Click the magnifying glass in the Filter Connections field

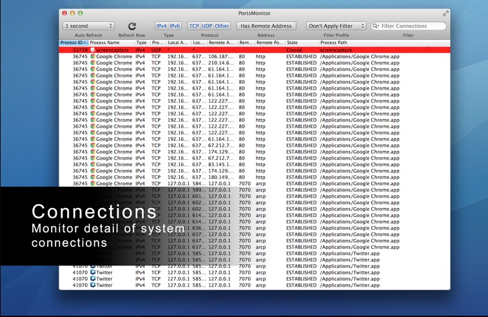click(x=376, y=26)
